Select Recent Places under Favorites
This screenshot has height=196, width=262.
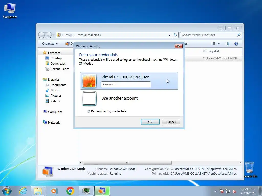(x=60, y=69)
